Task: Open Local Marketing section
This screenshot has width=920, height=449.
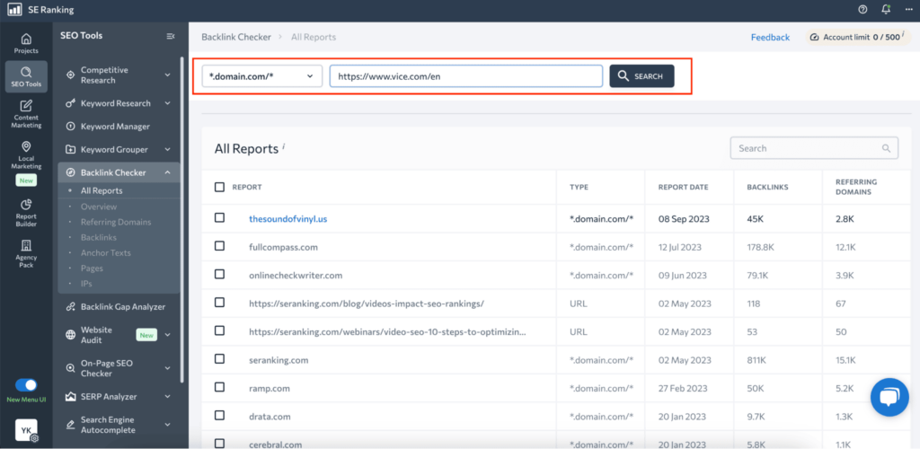Action: click(26, 154)
